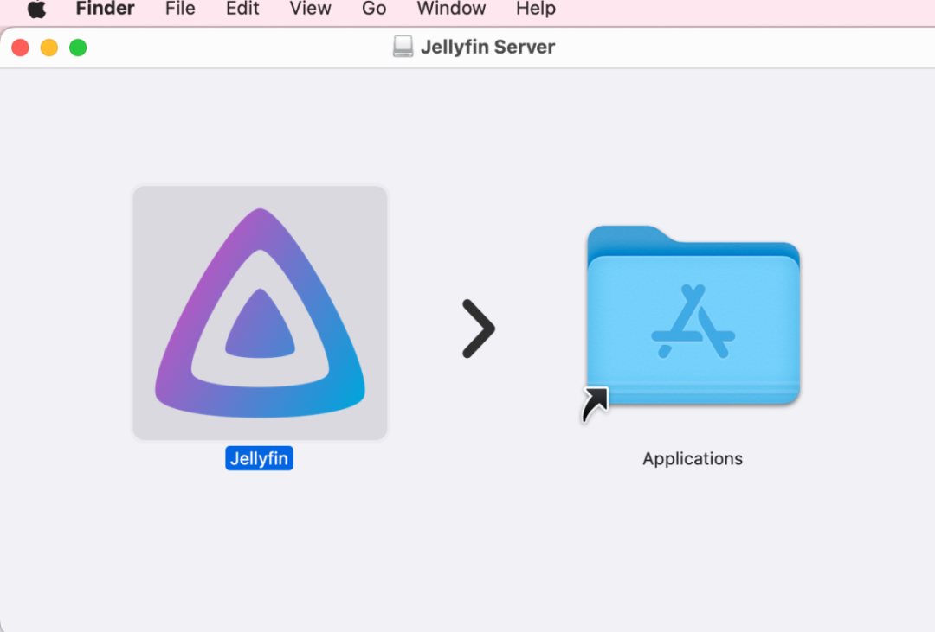Screen dimensions: 935x632
Task: Zoom the window with green button
Action: [x=78, y=48]
